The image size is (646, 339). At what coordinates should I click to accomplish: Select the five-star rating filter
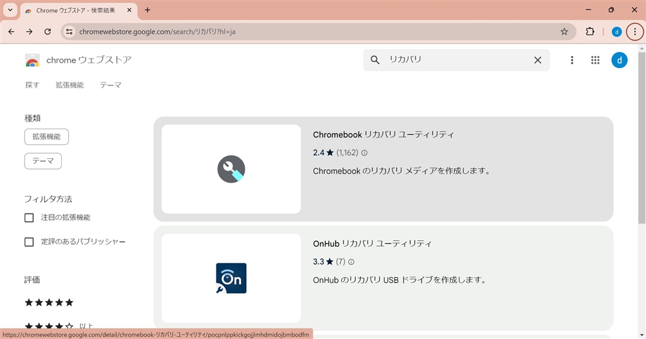click(49, 303)
